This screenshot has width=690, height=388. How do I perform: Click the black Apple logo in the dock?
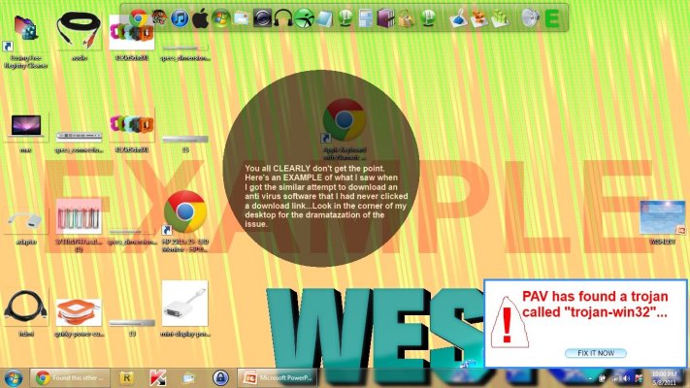click(200, 19)
